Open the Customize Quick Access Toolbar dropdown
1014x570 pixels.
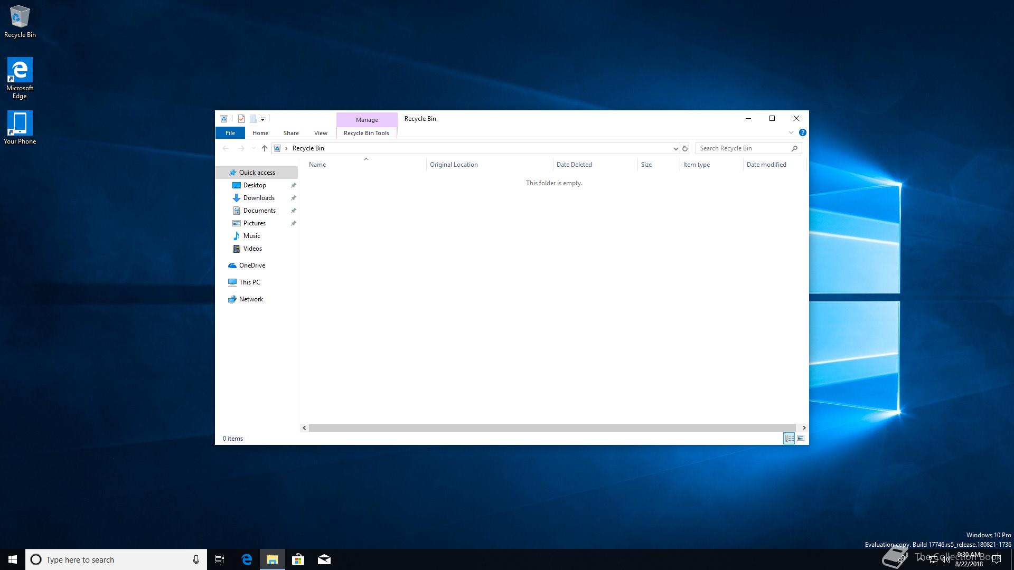pyautogui.click(x=262, y=119)
